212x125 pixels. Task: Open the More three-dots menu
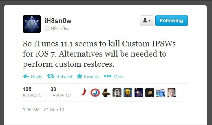[x=108, y=76]
